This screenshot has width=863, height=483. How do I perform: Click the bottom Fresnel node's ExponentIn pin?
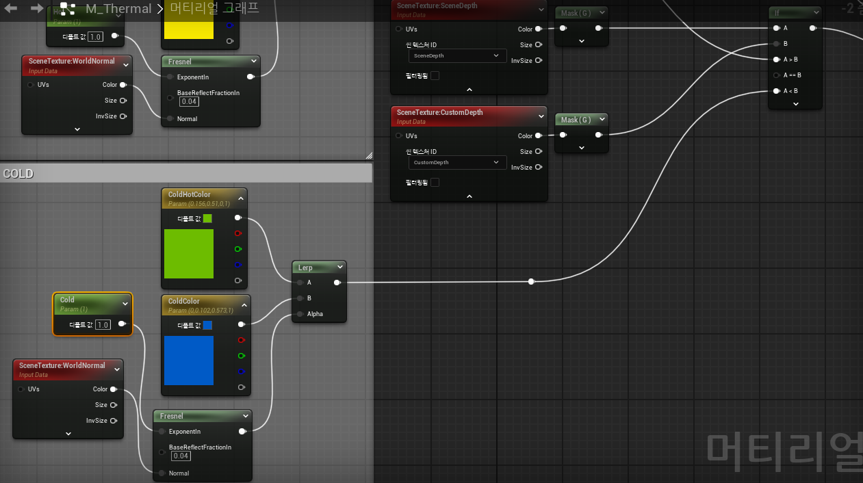162,432
